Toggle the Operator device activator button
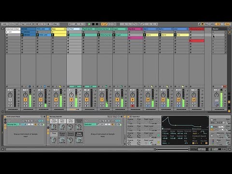232x174 pixels. 129,116
